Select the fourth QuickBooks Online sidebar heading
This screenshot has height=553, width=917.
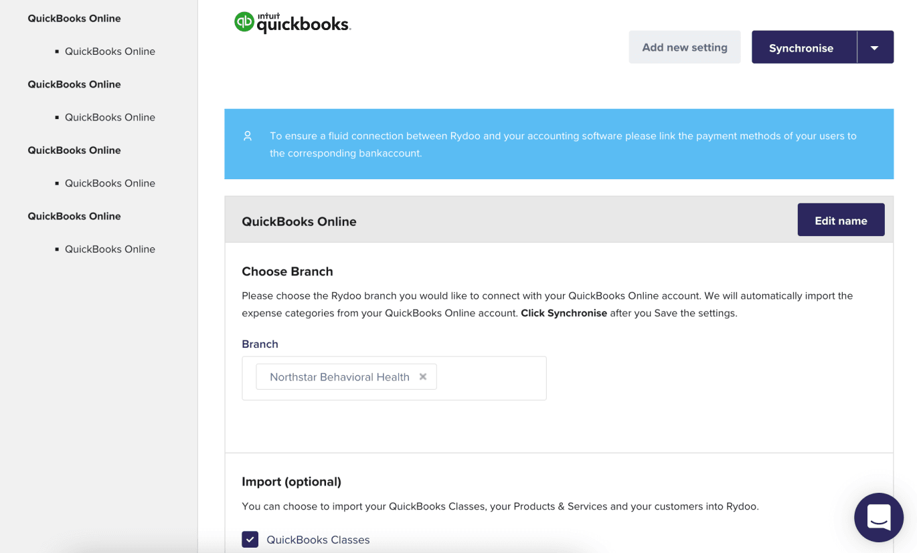[74, 216]
